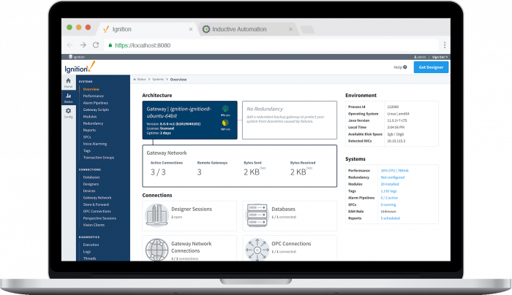The height and width of the screenshot is (295, 512).
Task: Open Threads in Diagnostics sidebar
Action: 89,258
